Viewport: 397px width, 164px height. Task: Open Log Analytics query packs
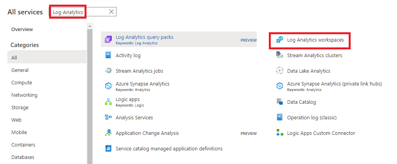click(145, 37)
